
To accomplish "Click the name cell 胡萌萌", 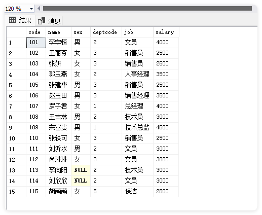I will 58,192.
